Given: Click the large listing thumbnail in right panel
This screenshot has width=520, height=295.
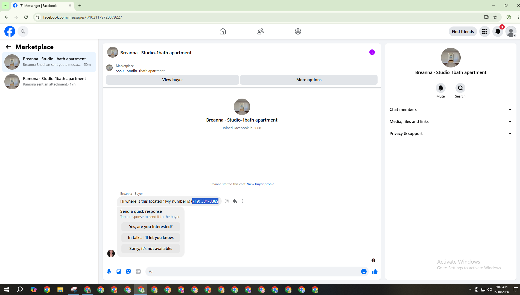Looking at the screenshot, I should pos(451,58).
